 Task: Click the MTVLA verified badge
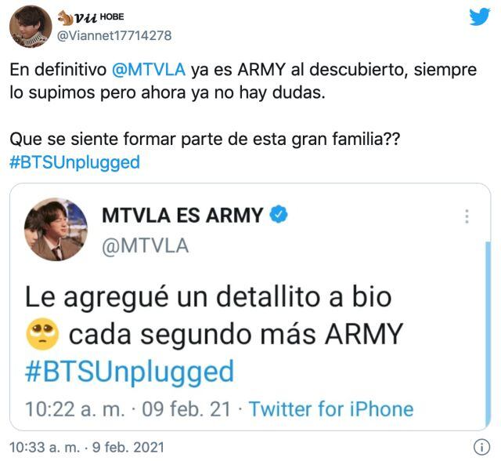[279, 214]
